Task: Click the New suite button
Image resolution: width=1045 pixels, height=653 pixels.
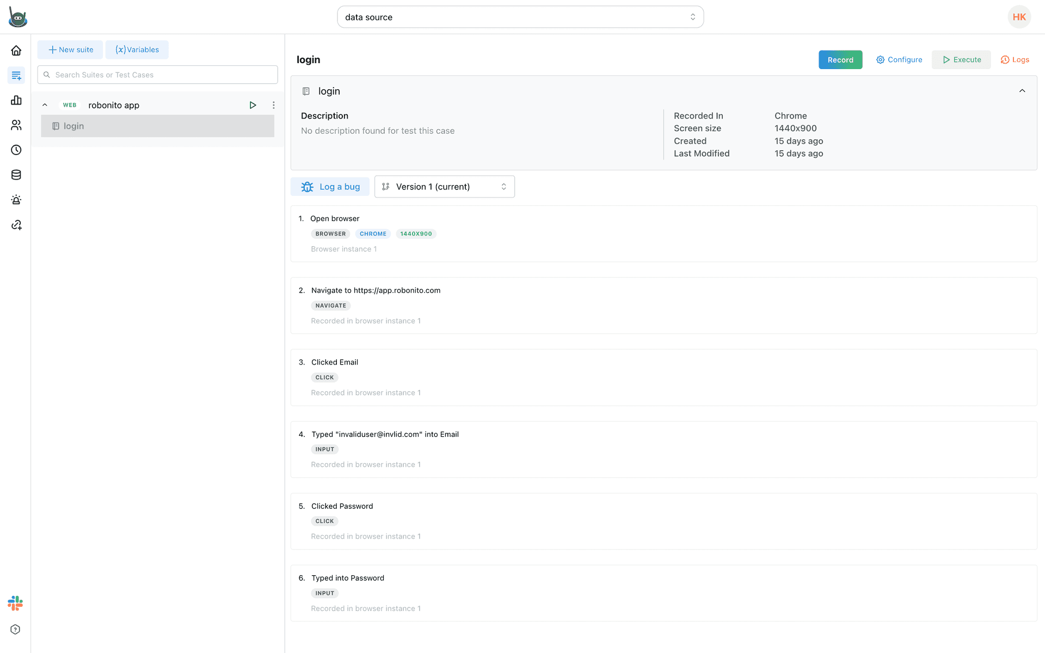Action: point(70,50)
